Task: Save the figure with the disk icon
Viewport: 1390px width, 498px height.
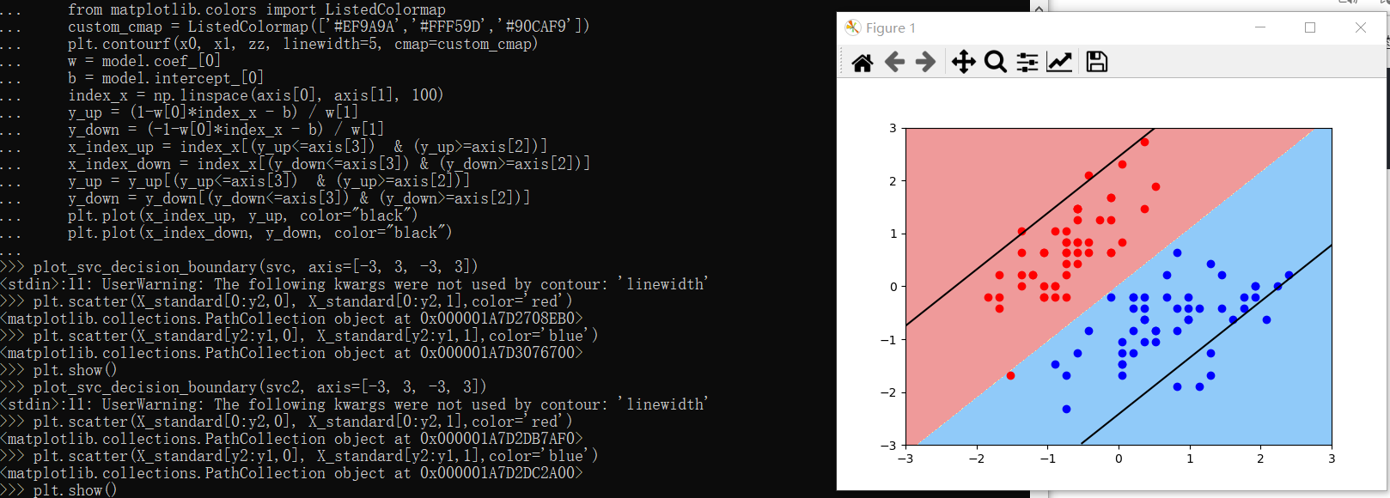Action: [x=1096, y=62]
